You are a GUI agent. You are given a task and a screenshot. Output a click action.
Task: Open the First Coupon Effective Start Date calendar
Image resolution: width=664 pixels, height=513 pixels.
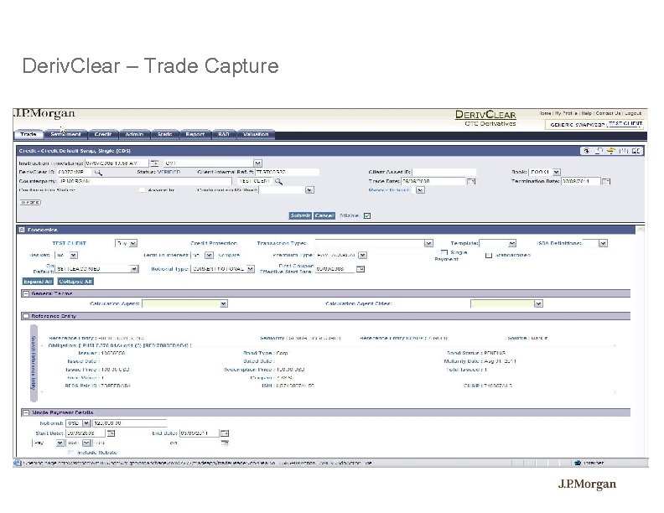[x=360, y=269]
